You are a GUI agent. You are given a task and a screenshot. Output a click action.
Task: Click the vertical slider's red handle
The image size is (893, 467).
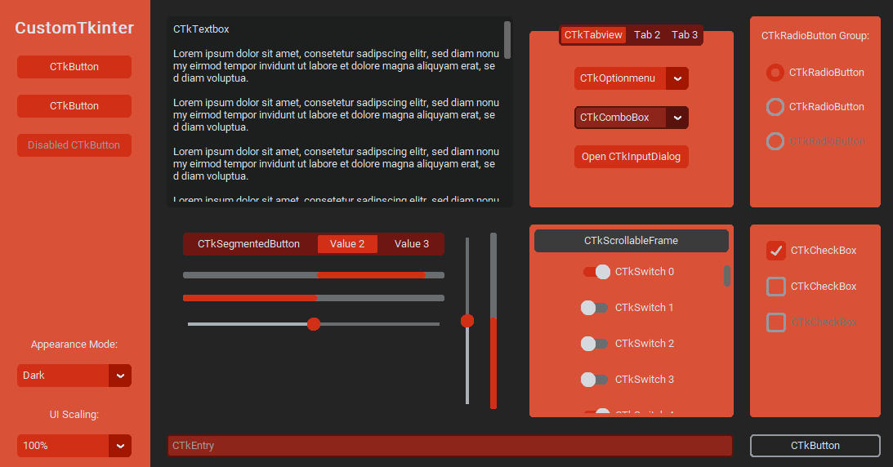467,322
